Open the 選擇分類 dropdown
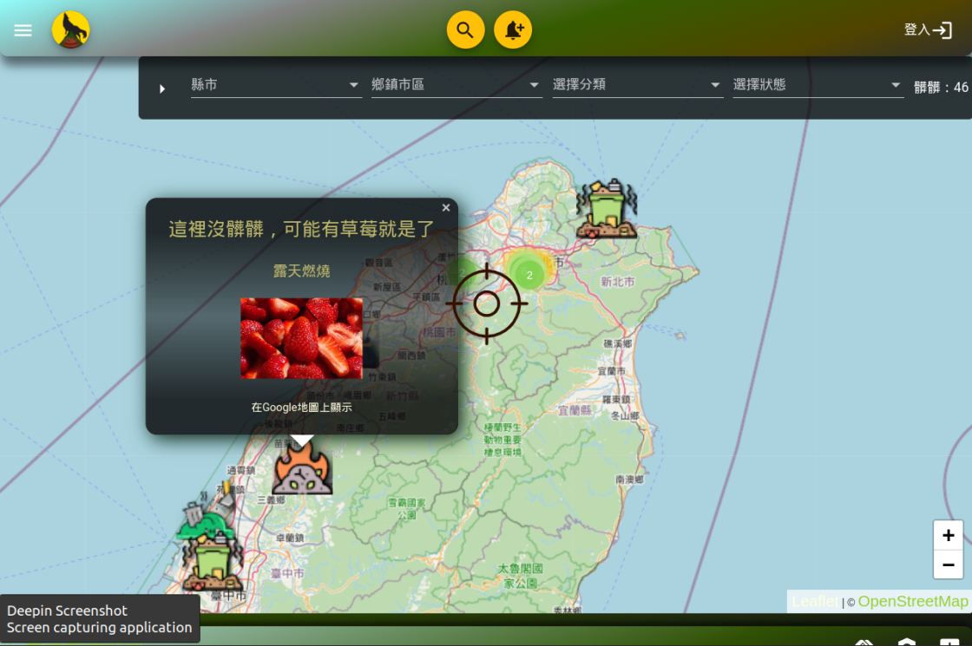The height and width of the screenshot is (646, 972). pos(637,85)
